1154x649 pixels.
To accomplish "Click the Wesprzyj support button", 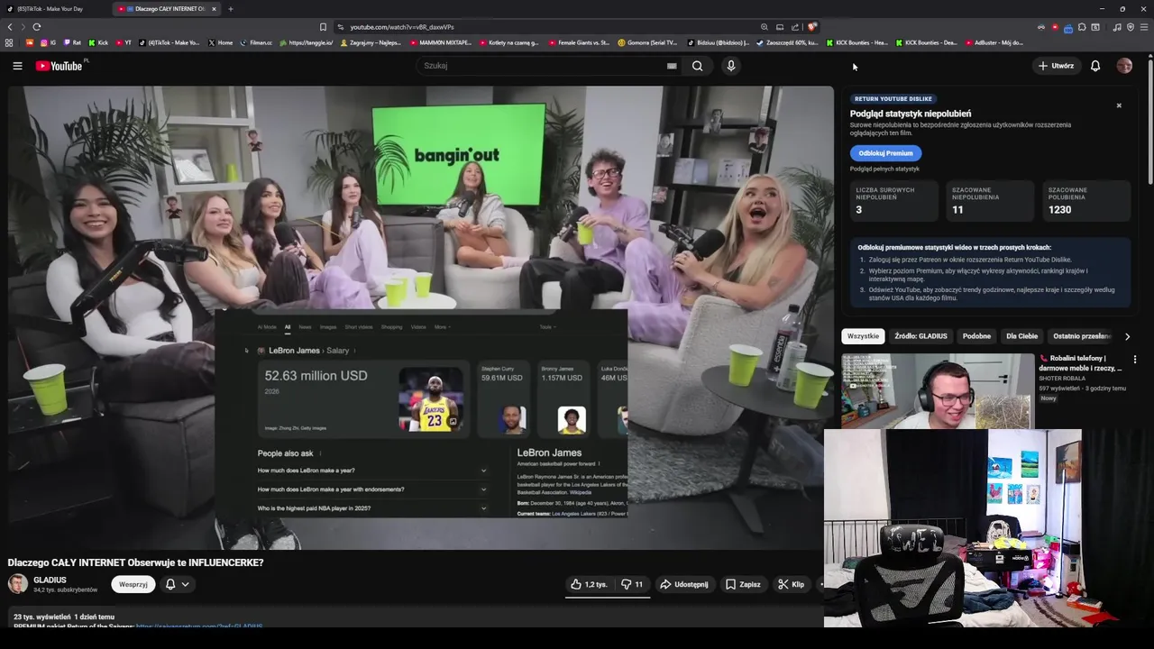I will point(133,584).
